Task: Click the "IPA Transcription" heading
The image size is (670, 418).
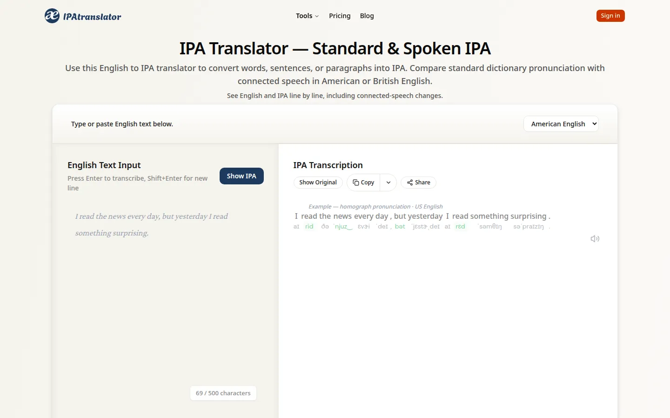Action: pyautogui.click(x=328, y=165)
